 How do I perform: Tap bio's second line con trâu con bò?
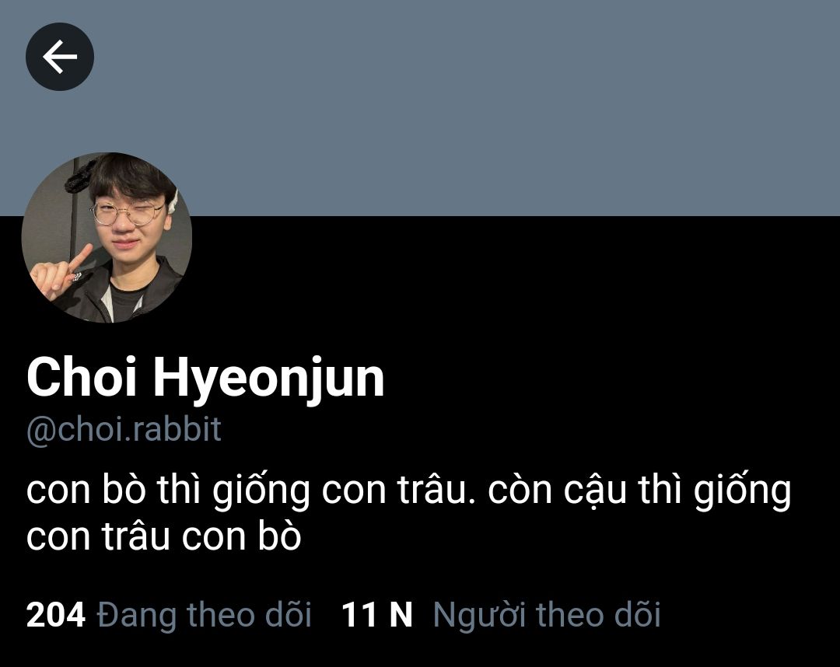click(x=164, y=536)
